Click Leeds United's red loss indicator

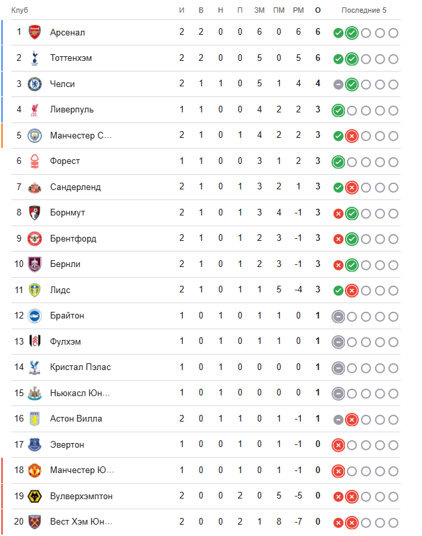pos(352,290)
